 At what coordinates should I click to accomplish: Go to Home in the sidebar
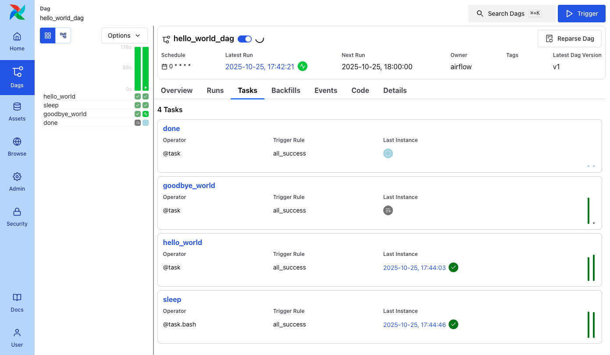17,42
